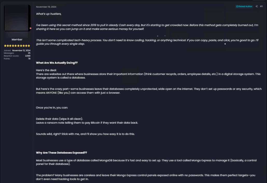Image resolution: width=267 pixels, height=183 pixels.
Task: Click the first gold star under Member
Action: [x=5, y=46]
